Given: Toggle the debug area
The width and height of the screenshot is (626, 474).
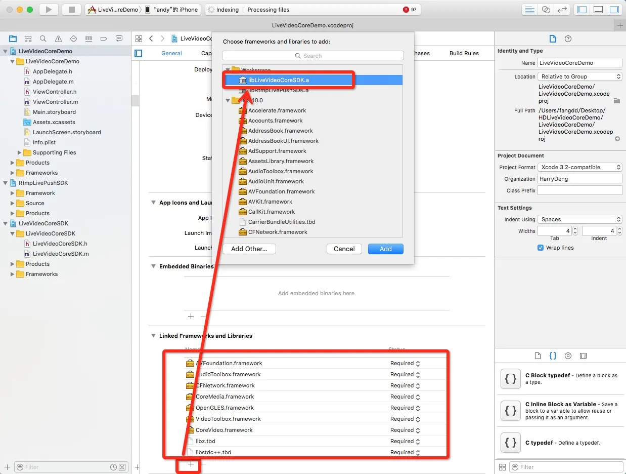Looking at the screenshot, I should point(598,10).
